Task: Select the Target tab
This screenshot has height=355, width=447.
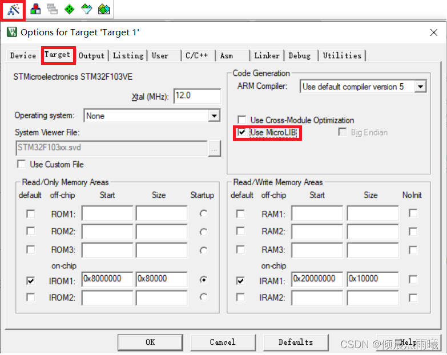Action: pos(58,55)
